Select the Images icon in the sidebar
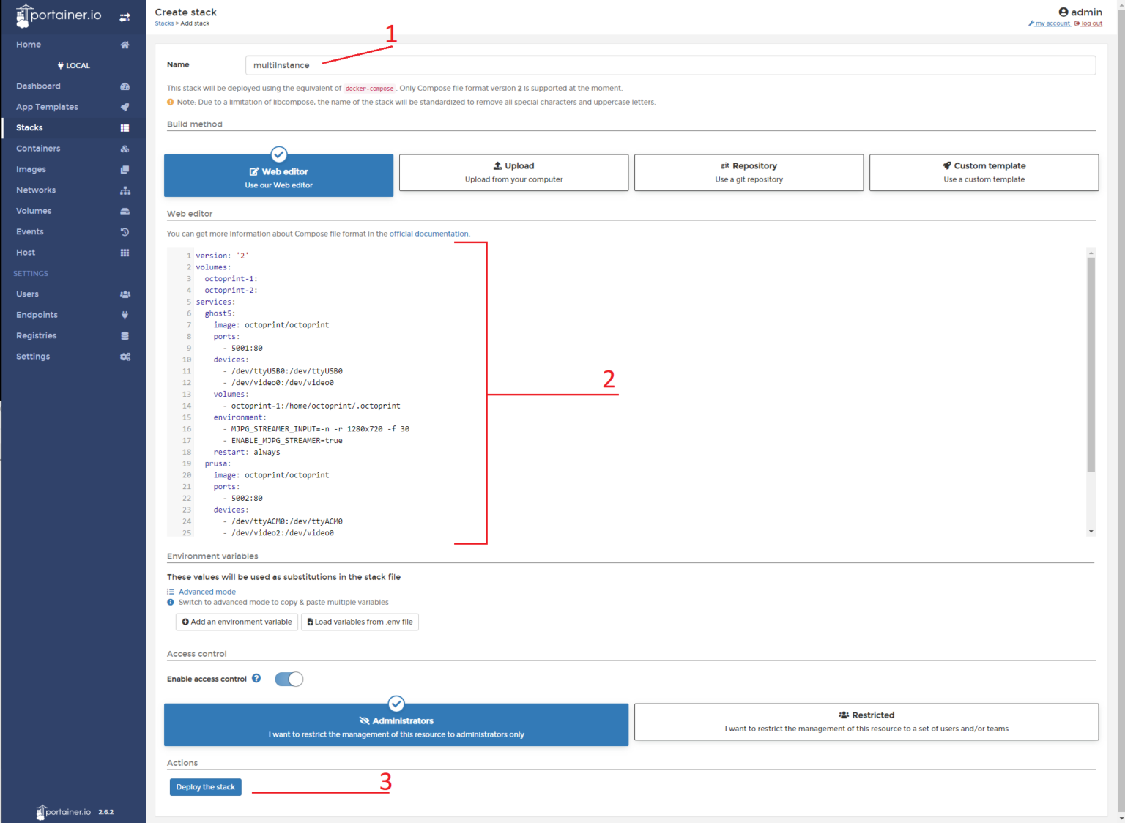The width and height of the screenshot is (1125, 823). [x=125, y=169]
